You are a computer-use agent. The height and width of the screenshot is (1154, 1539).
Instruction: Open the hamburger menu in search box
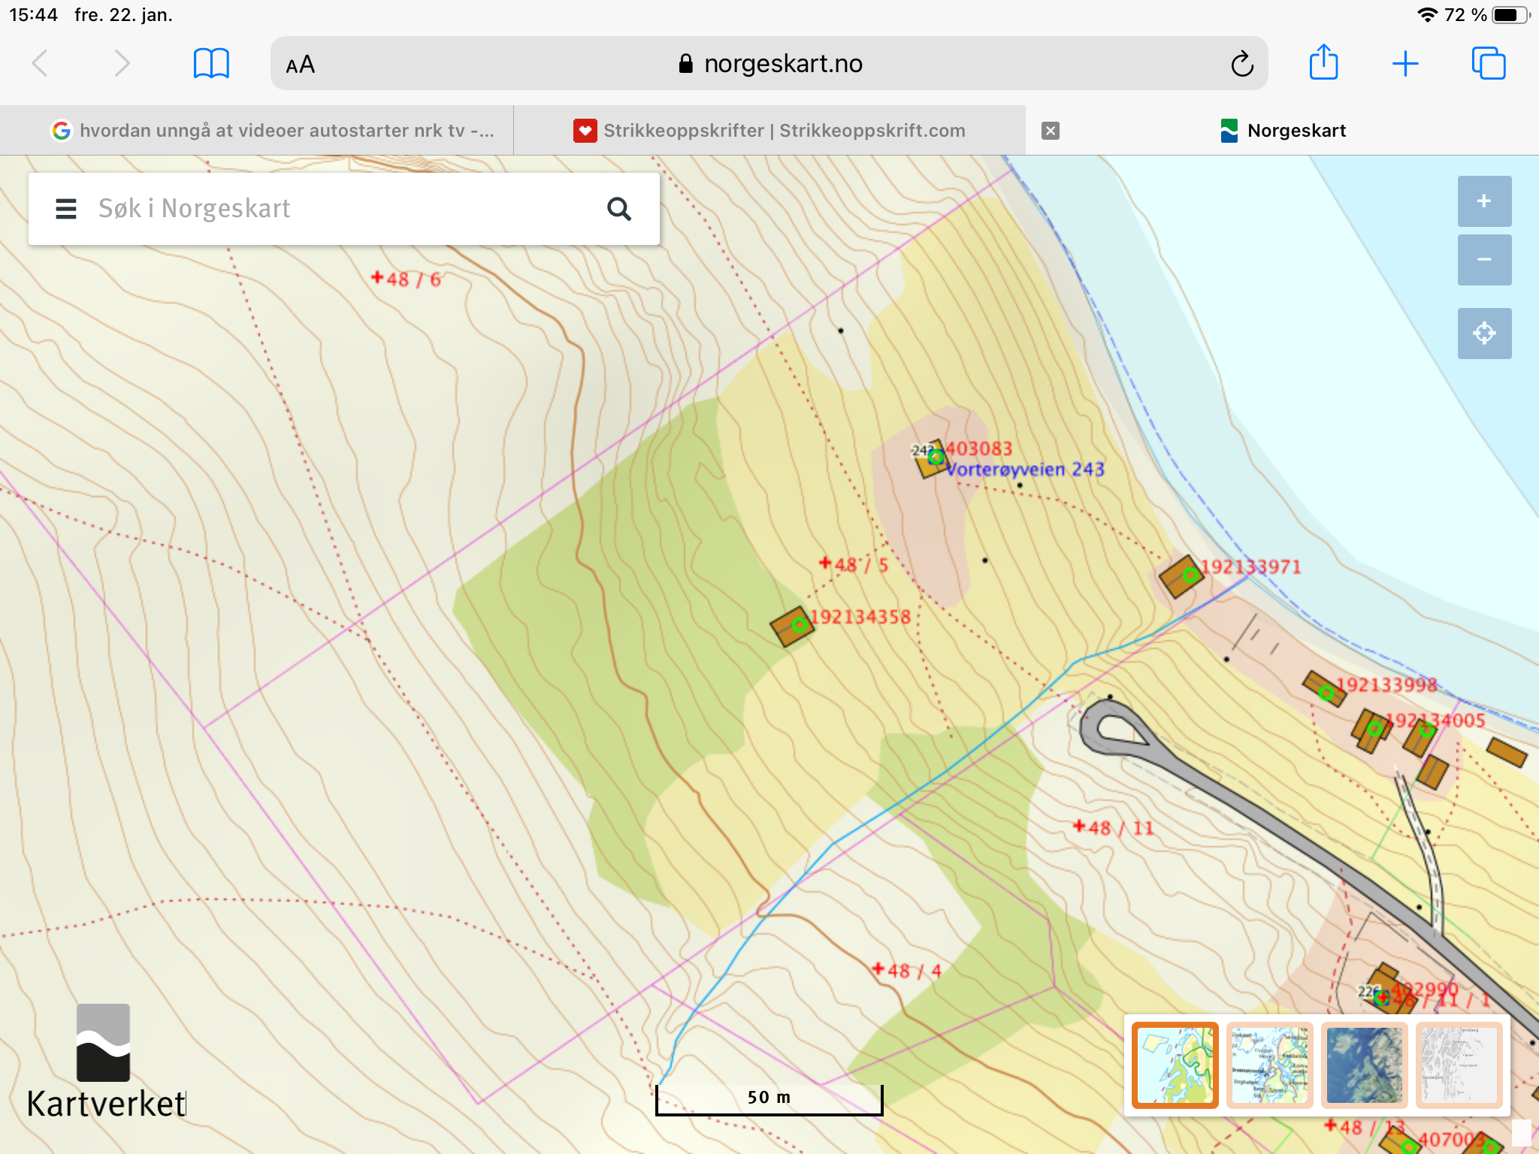pyautogui.click(x=66, y=209)
